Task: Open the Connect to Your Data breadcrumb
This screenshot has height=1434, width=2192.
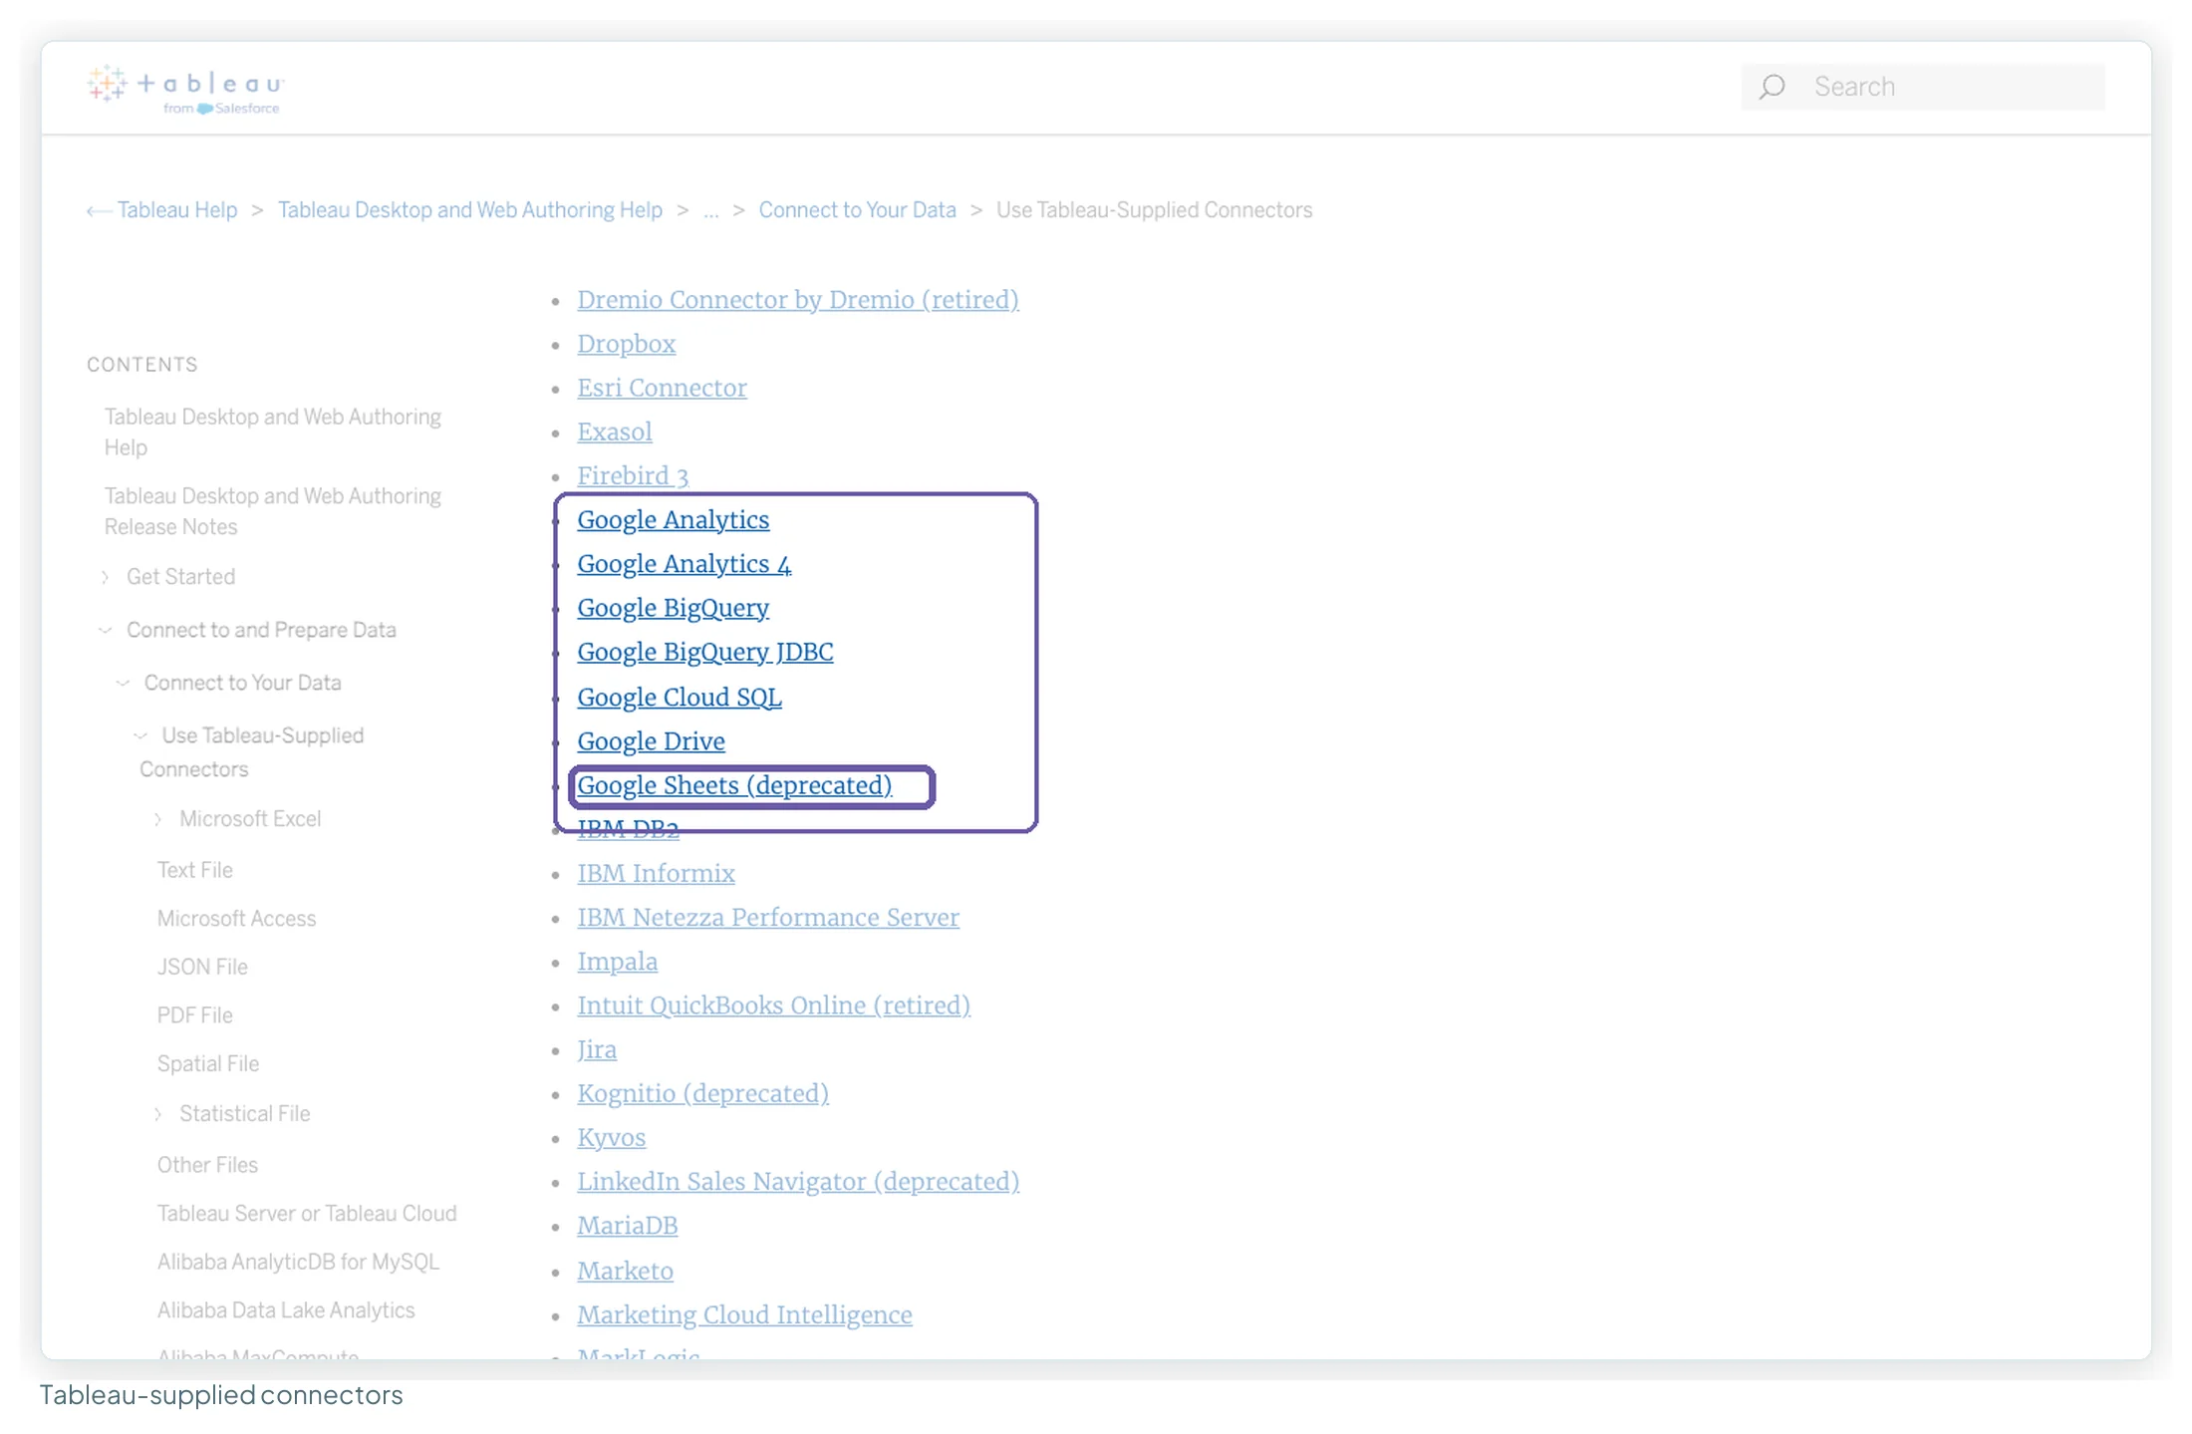Action: pyautogui.click(x=857, y=210)
